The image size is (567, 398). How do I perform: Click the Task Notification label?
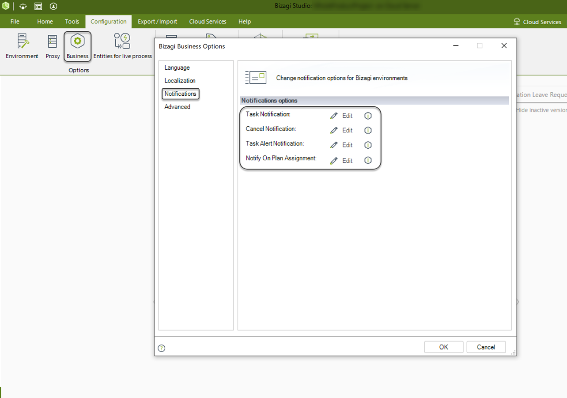[x=268, y=114]
